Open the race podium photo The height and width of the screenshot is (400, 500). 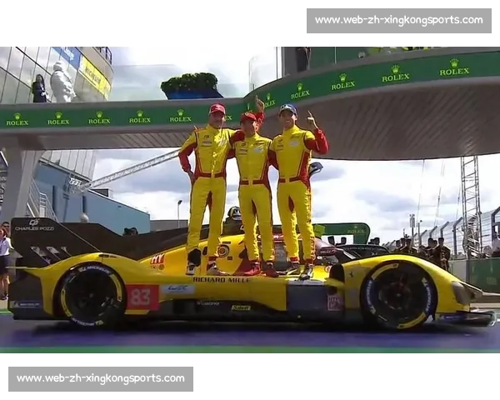(x=250, y=200)
